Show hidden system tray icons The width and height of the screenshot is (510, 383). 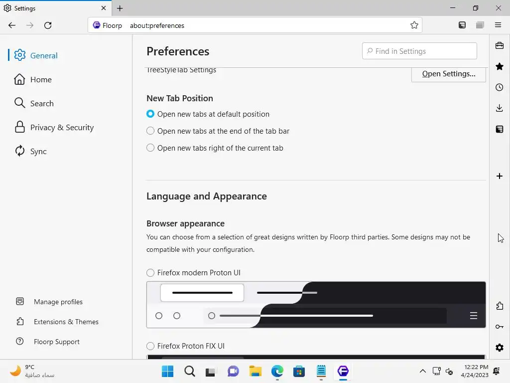coord(422,371)
